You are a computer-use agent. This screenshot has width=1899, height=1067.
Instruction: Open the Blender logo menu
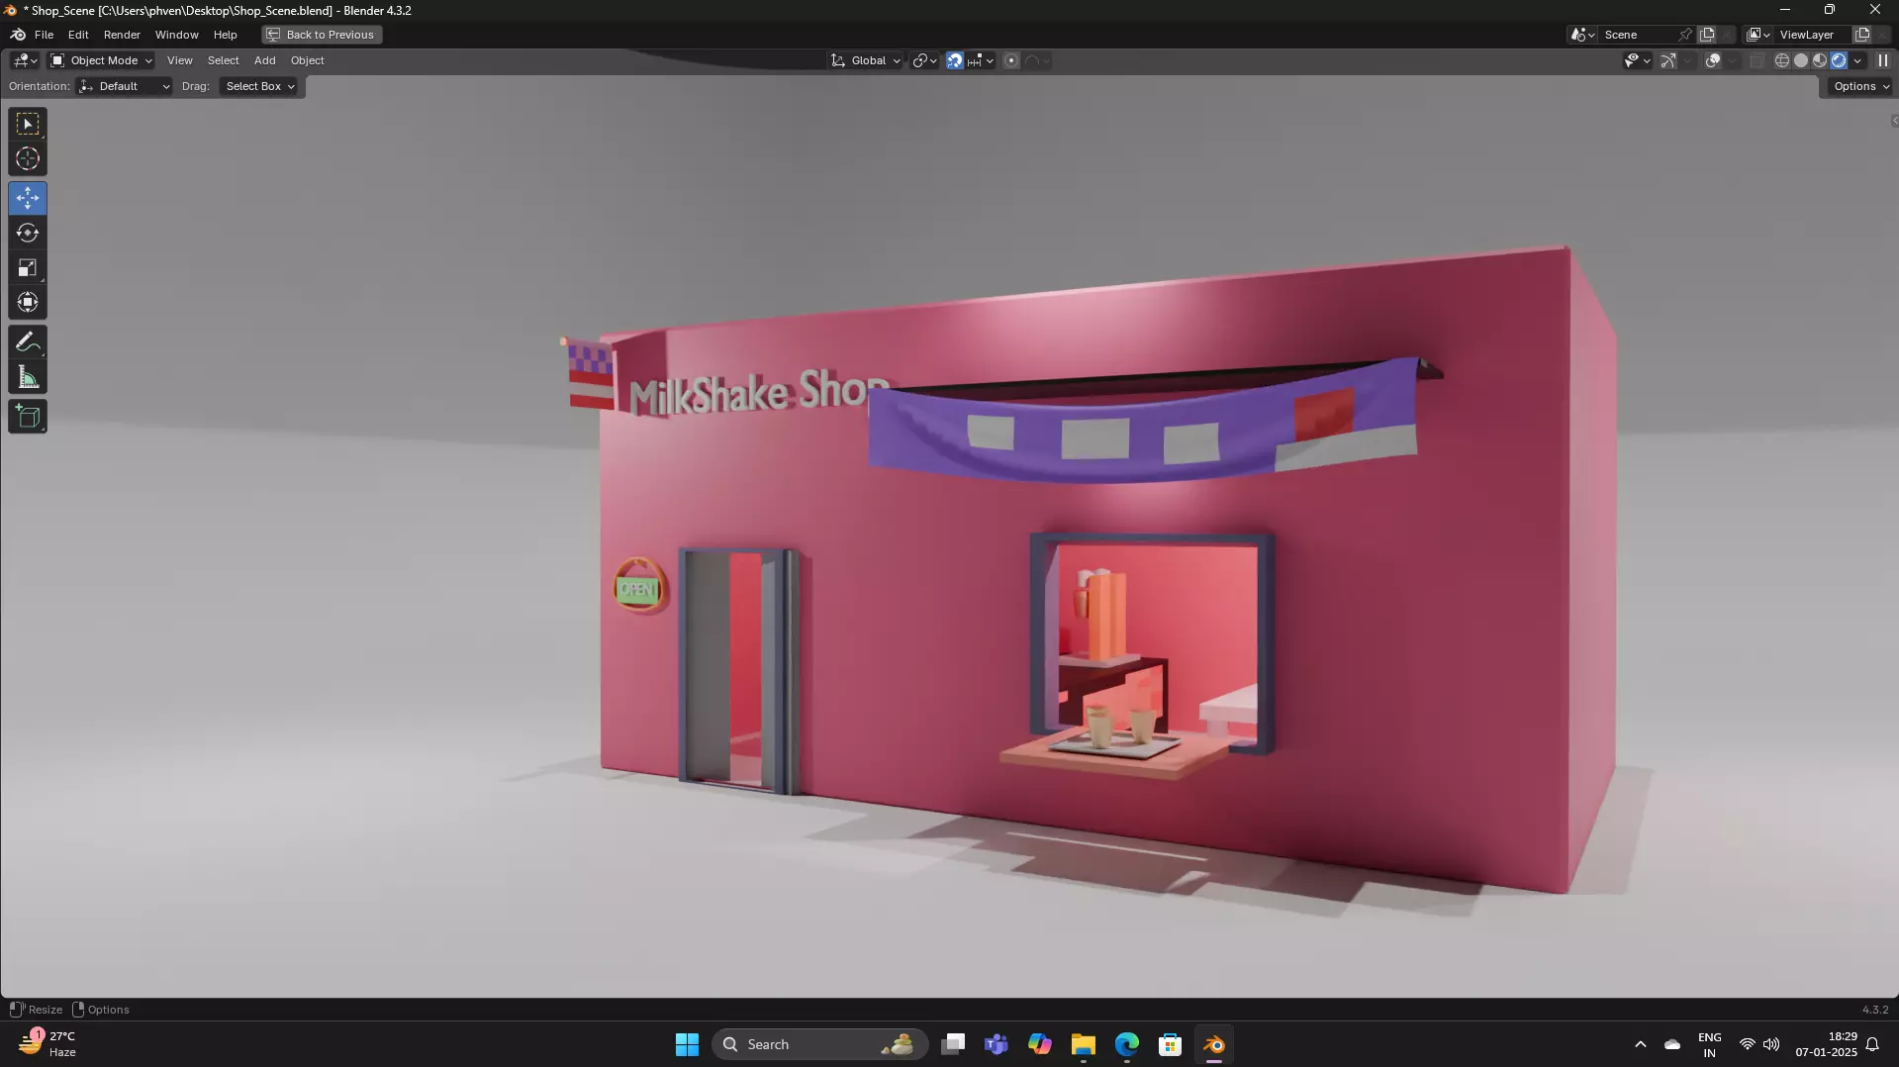[18, 35]
